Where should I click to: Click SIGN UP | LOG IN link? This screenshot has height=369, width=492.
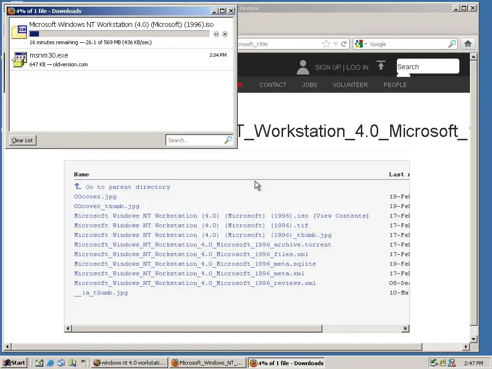tap(342, 67)
